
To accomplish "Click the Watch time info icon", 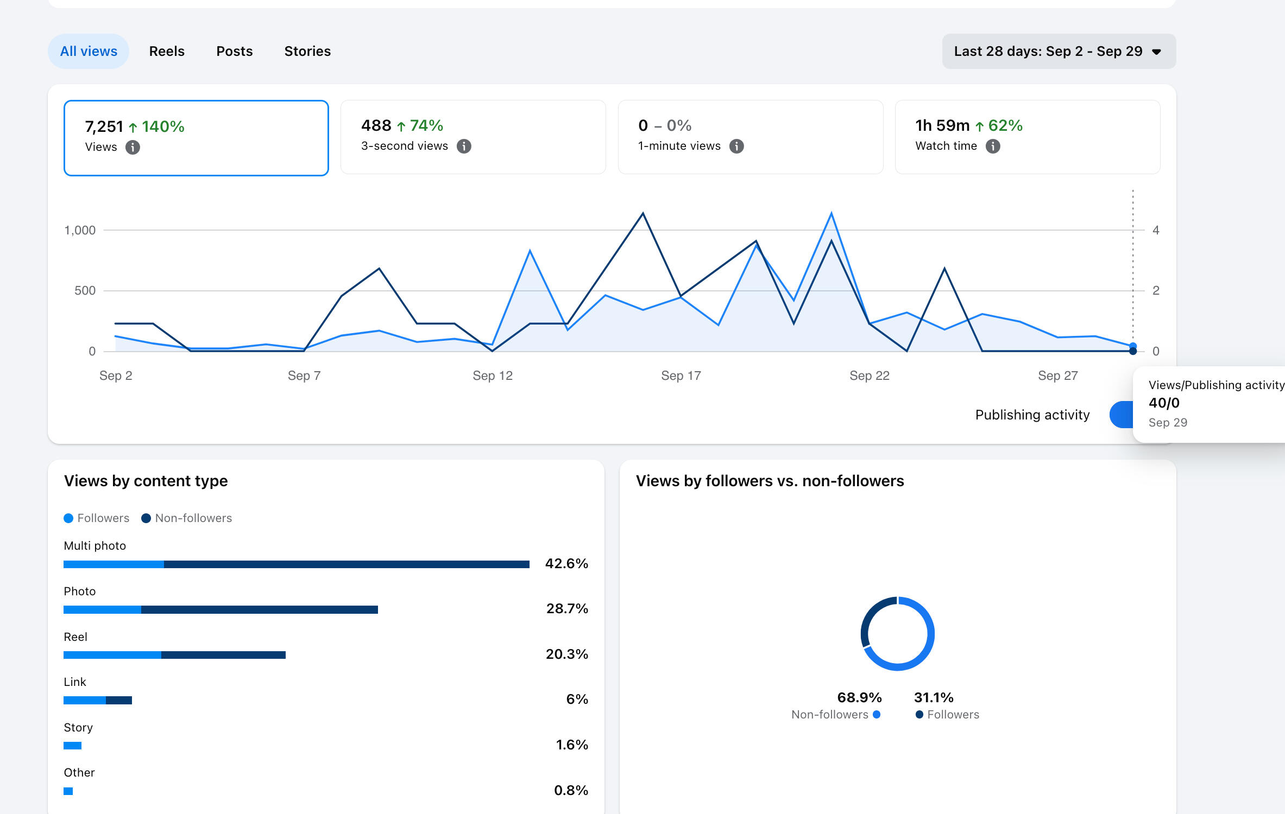I will tap(993, 146).
